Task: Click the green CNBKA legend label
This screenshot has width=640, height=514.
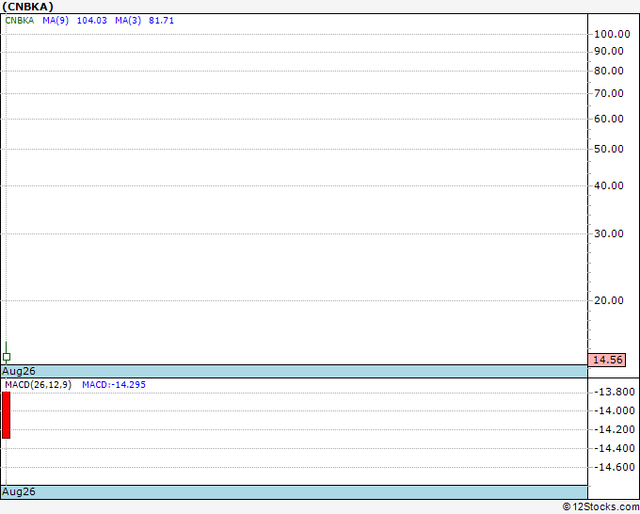Action: 20,21
